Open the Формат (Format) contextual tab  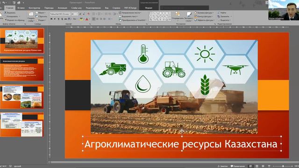[149, 8]
